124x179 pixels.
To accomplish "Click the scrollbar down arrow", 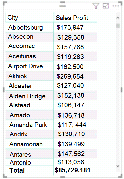I will 118,166.
